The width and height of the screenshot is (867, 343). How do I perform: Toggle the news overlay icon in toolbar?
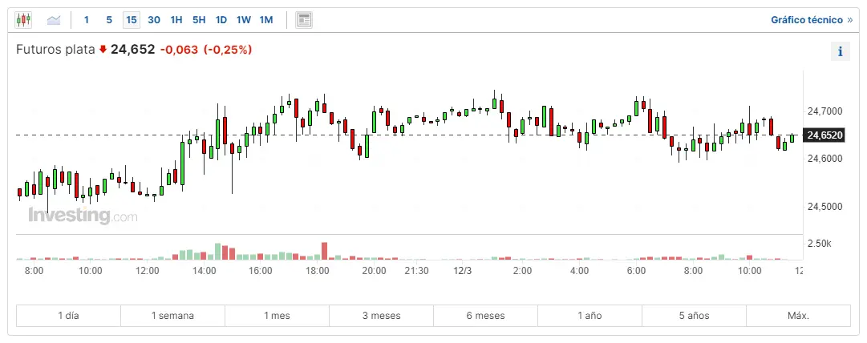pyautogui.click(x=304, y=19)
